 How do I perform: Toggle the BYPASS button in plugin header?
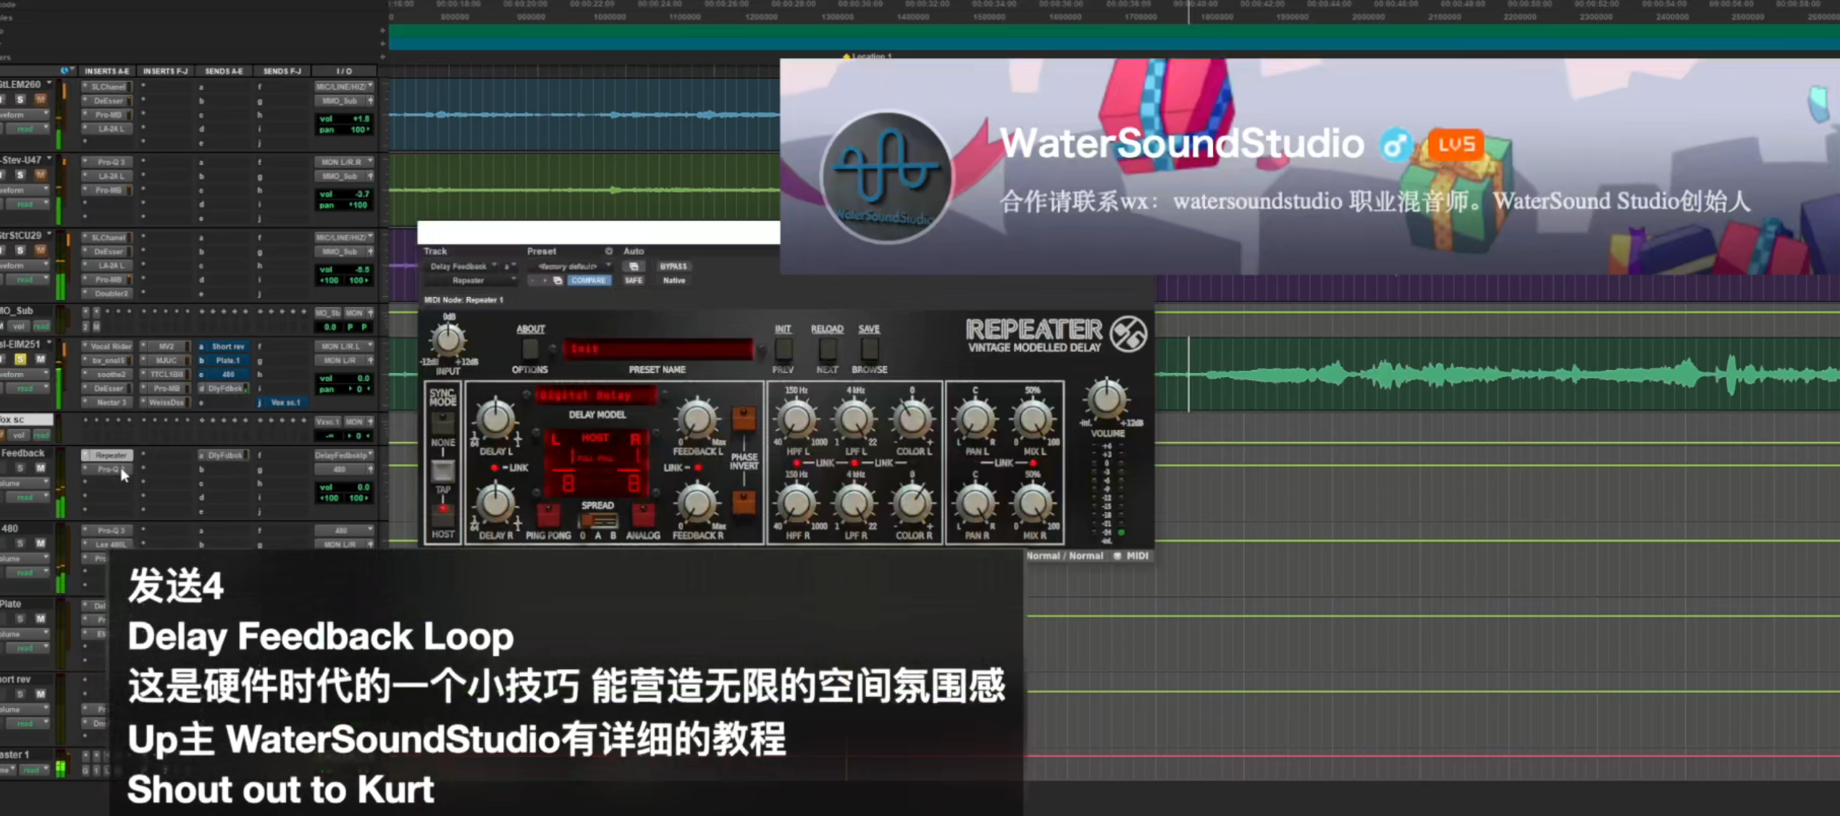coord(673,266)
